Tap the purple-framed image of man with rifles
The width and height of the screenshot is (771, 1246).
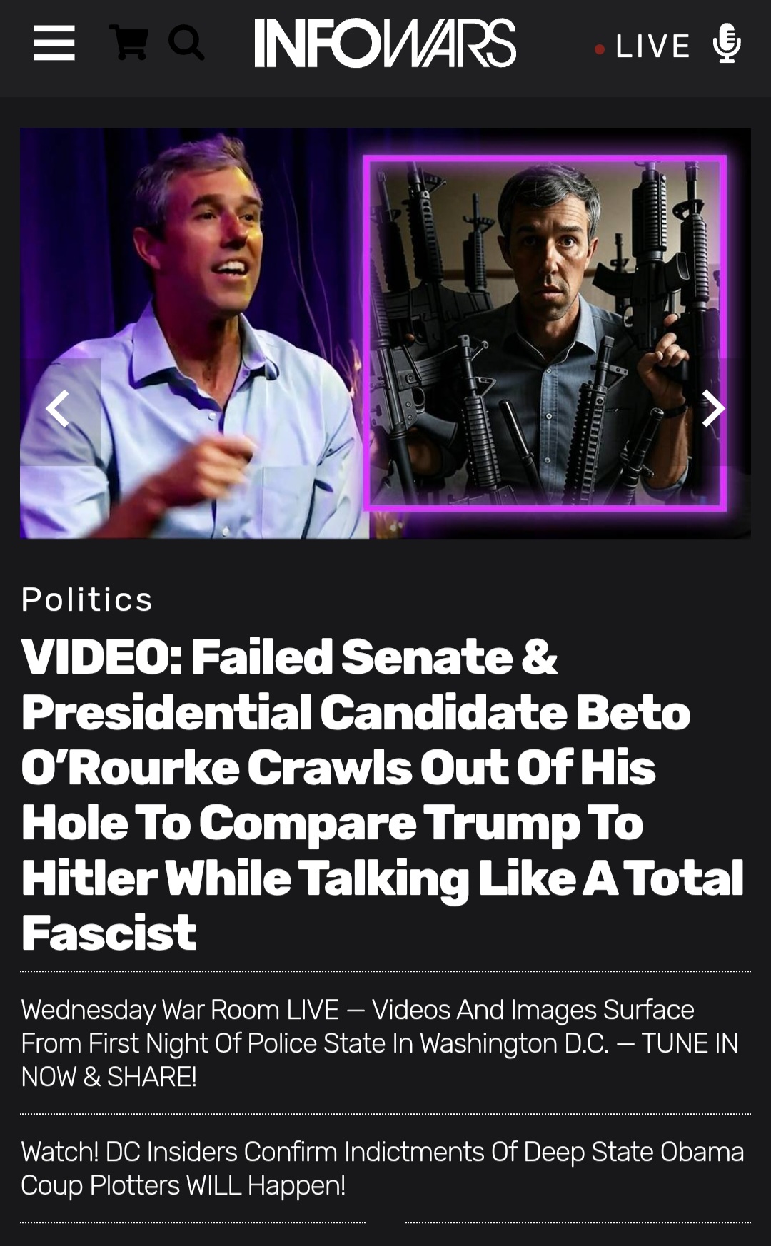545,333
